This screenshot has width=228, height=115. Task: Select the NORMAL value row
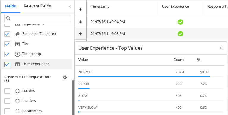(151, 74)
